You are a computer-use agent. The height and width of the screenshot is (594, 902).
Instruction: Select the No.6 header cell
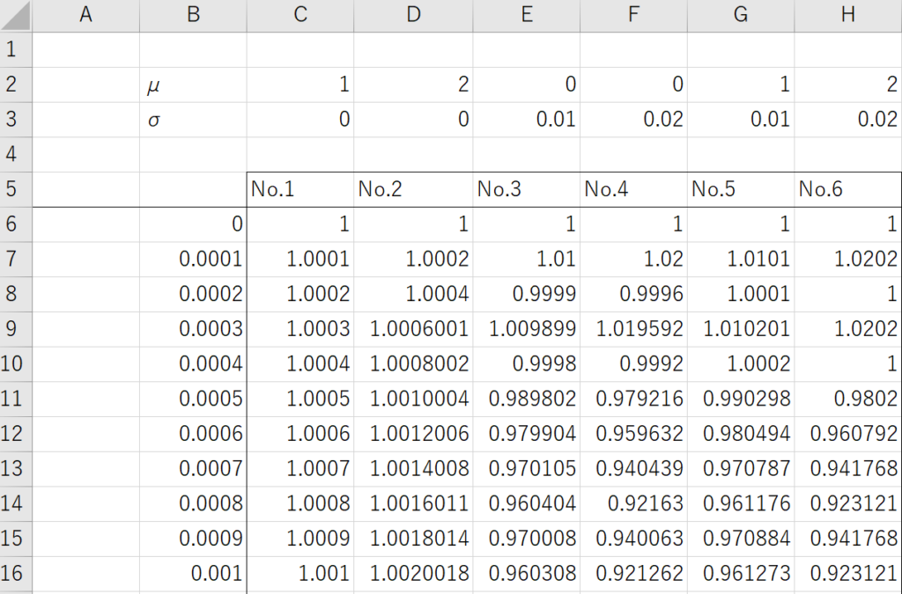pos(848,189)
